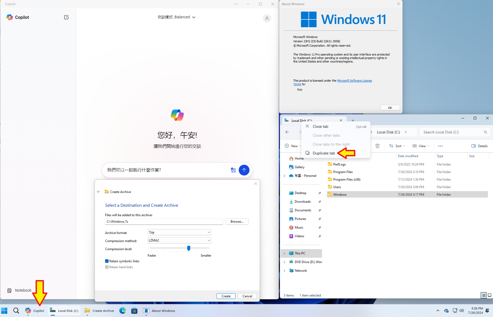Show hidden system tray icons
Viewport: 493px width, 317px height.
pyautogui.click(x=438, y=311)
